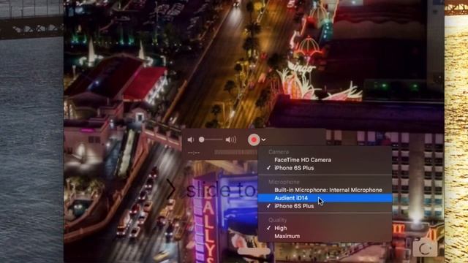Screen dimensions: 468x263
Task: Open the recording options chevron beside record
Action: [263, 140]
